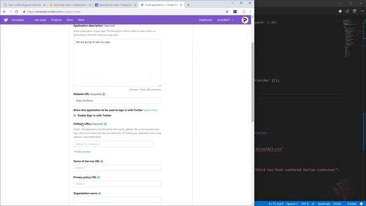
Task: Switch to the Authentication browser tab
Action: click(x=70, y=5)
